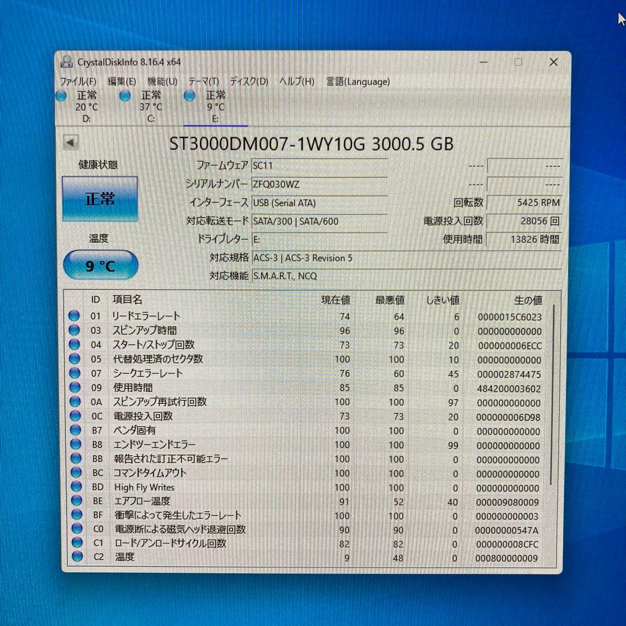Click the status orb for エアフロー温度

pos(77,500)
